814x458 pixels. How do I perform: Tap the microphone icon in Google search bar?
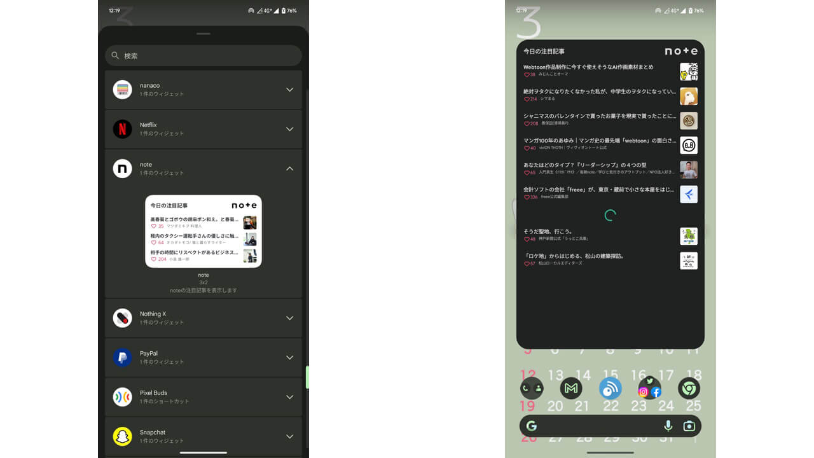pos(668,426)
